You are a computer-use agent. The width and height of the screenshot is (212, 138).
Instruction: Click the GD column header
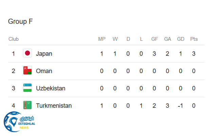click(x=181, y=39)
